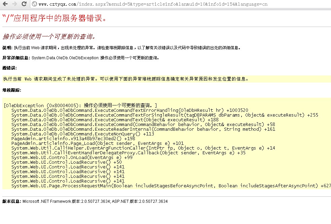
Task: Click the OleDbException 0x80004005 line
Action: click(x=80, y=105)
